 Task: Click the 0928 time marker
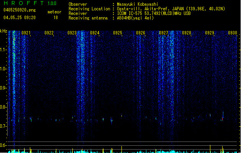187,33
